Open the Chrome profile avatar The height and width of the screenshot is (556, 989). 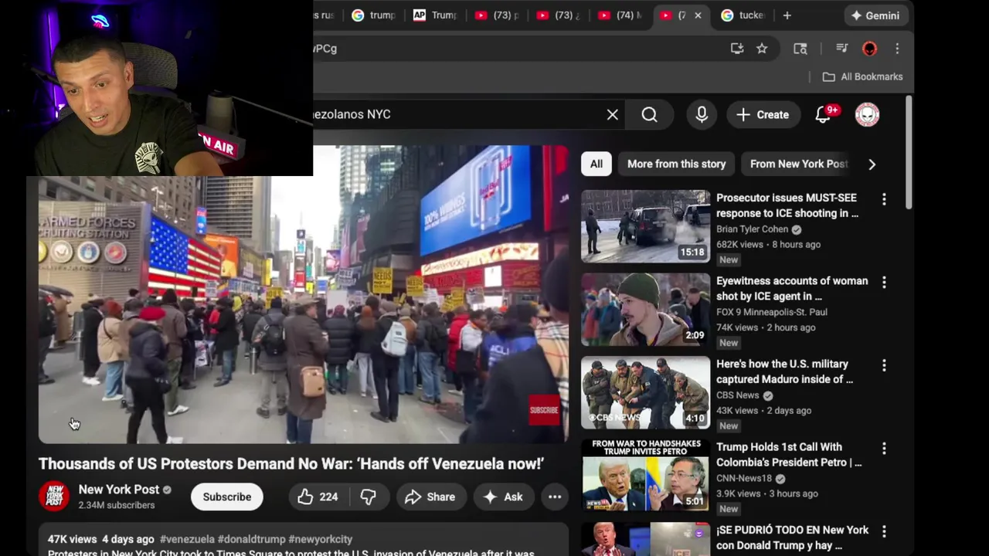(870, 49)
